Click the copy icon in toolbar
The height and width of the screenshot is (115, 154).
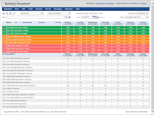tap(7, 13)
